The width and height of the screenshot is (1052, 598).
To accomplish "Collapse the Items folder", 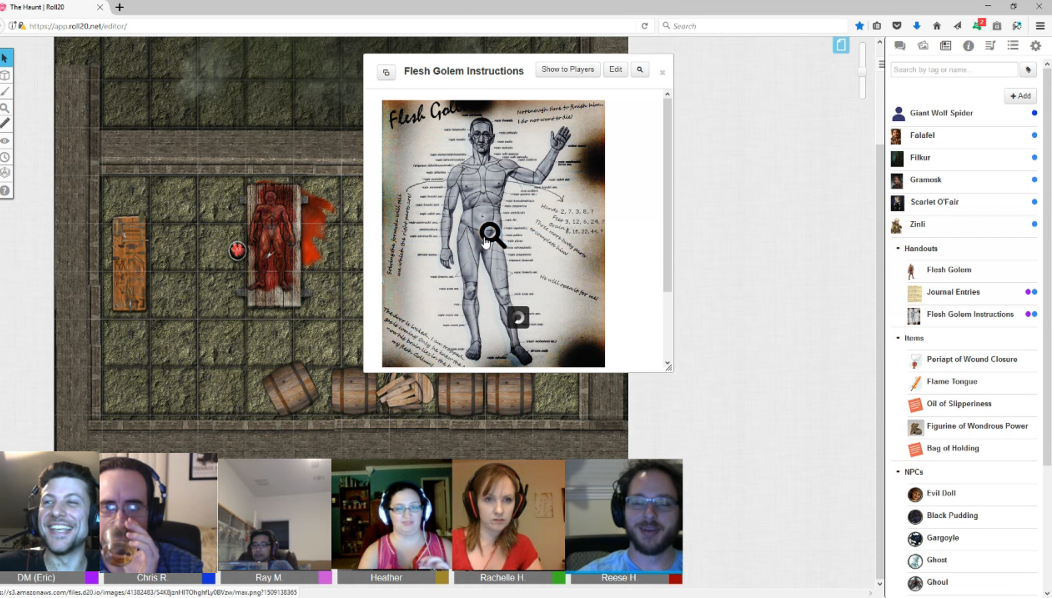I will pos(898,338).
